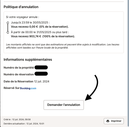Click the second timeline circle near À partir de 00:00
Screen dimensions: 129x127
click(x=8, y=32)
